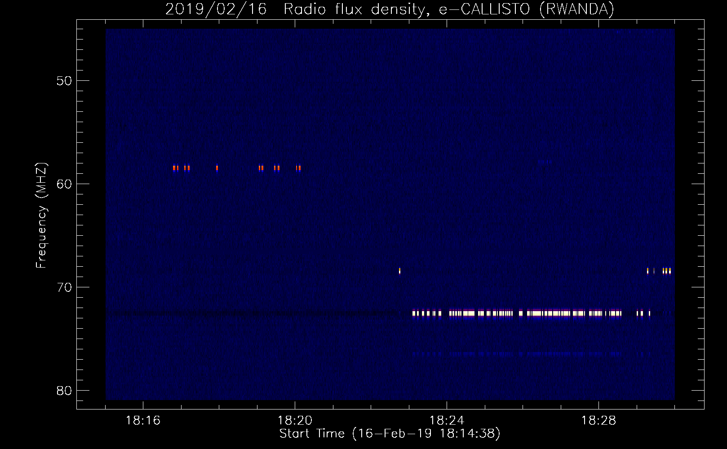
Task: Click the 18:24 time tick label
Action: point(447,421)
